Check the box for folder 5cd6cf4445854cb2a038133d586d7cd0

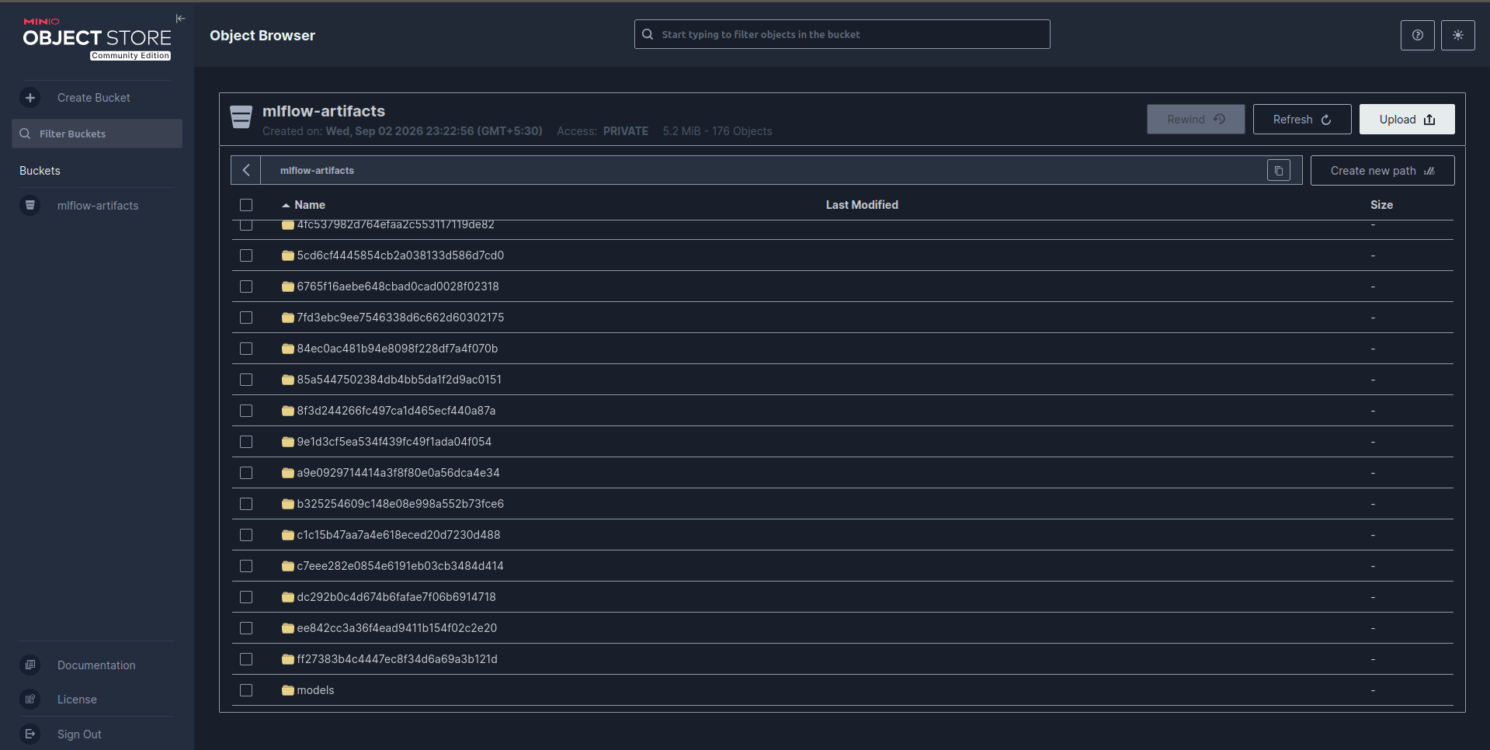(x=246, y=255)
